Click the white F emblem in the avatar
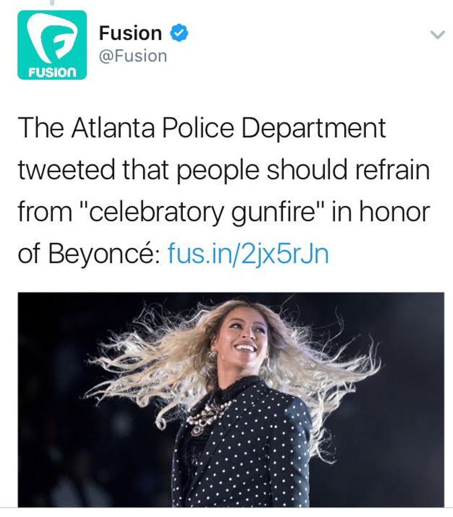The width and height of the screenshot is (453, 517). click(x=52, y=39)
